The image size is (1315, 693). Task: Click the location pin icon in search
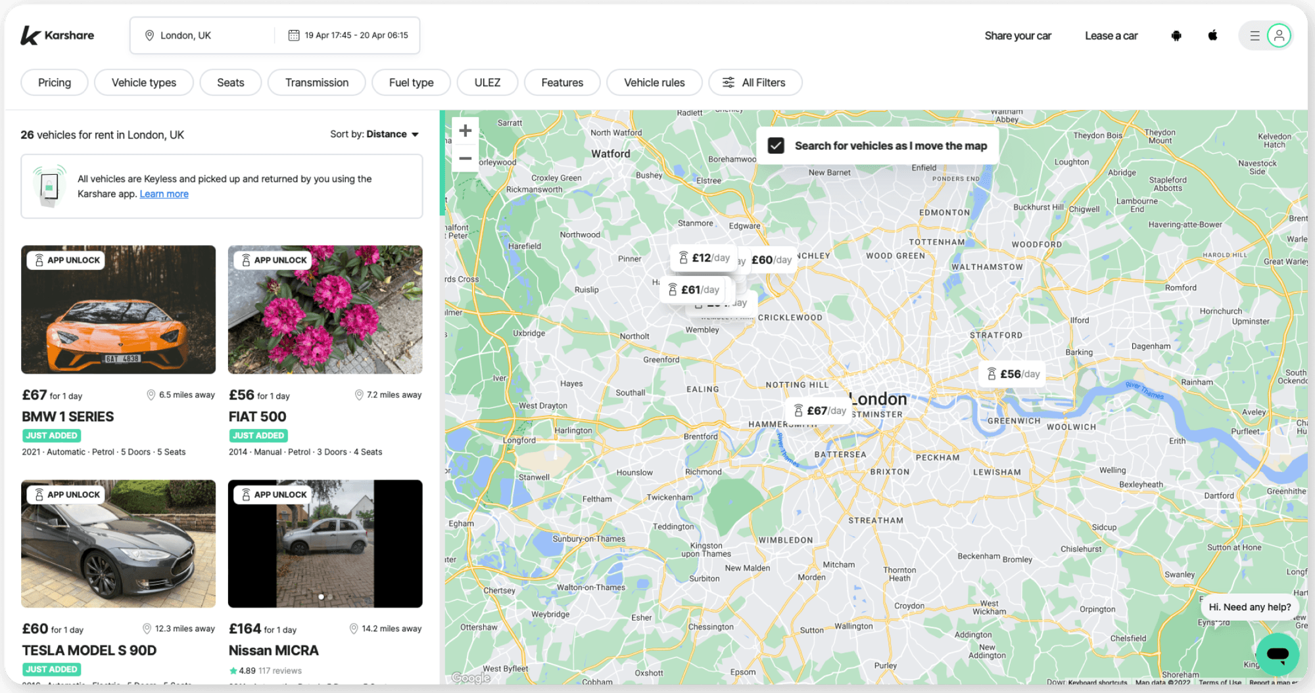click(x=149, y=35)
